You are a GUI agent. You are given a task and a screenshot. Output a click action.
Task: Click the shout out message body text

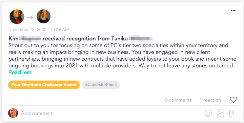pos(122,56)
